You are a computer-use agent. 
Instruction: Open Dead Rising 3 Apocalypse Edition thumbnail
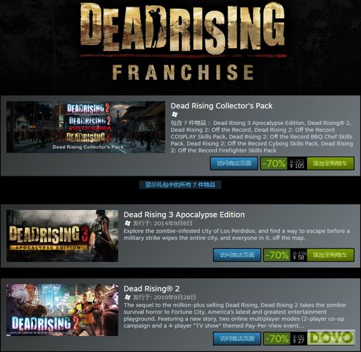coord(62,235)
